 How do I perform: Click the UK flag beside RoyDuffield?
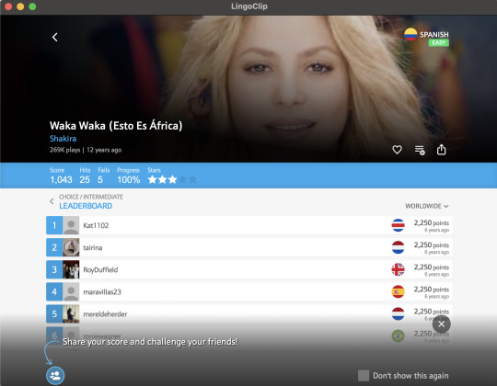tap(398, 269)
